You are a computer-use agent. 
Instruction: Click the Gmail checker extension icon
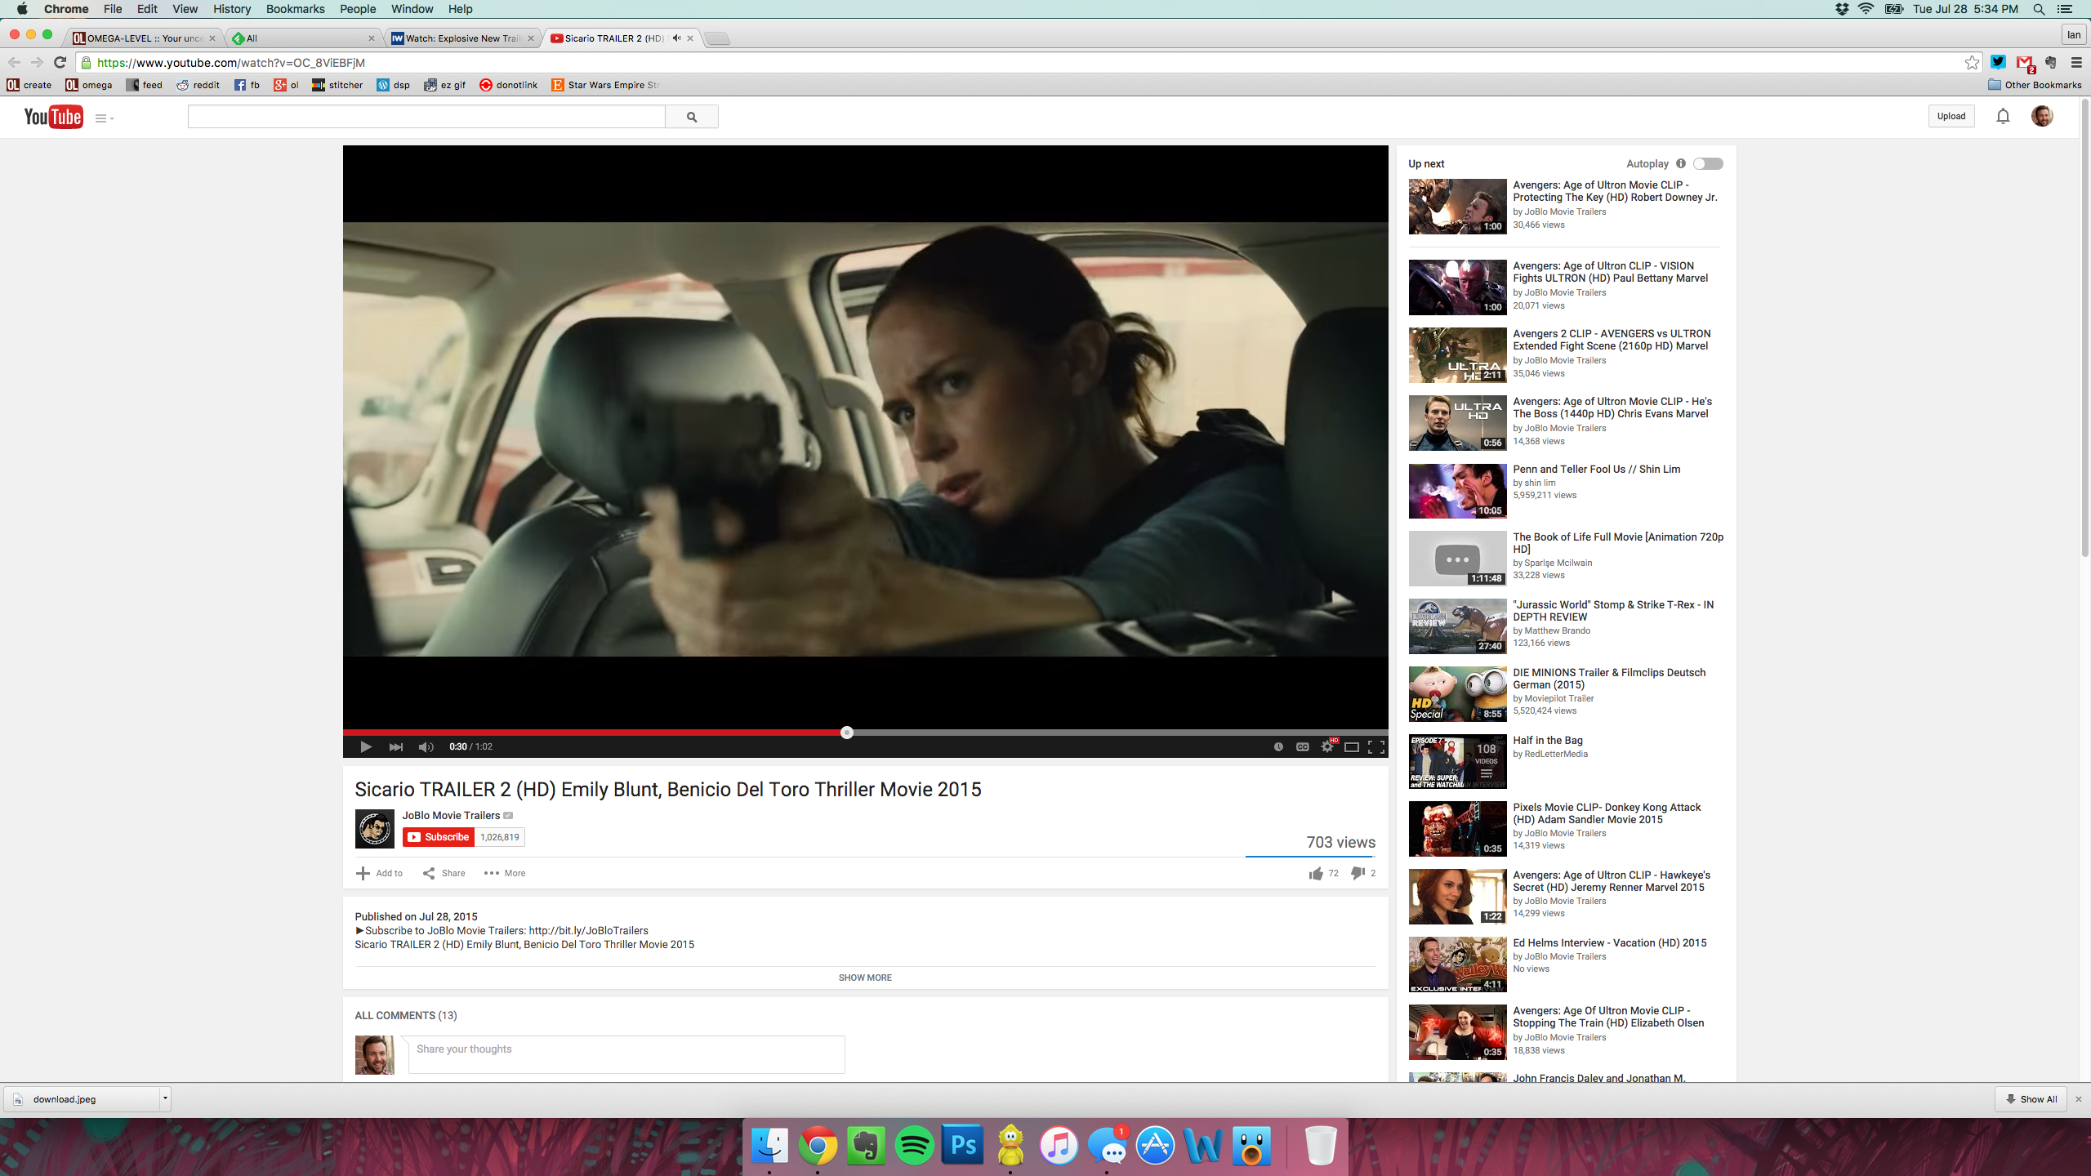[x=2024, y=63]
